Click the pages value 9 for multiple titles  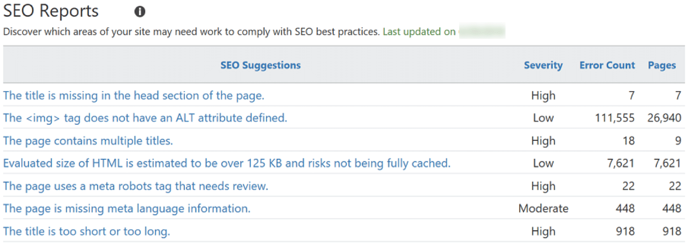677,141
